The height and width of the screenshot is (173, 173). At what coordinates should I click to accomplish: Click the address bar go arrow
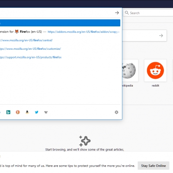(x=117, y=13)
